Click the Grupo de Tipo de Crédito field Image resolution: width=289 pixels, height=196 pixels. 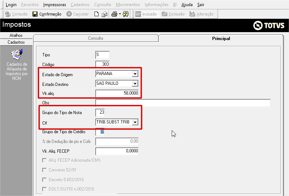(100, 132)
